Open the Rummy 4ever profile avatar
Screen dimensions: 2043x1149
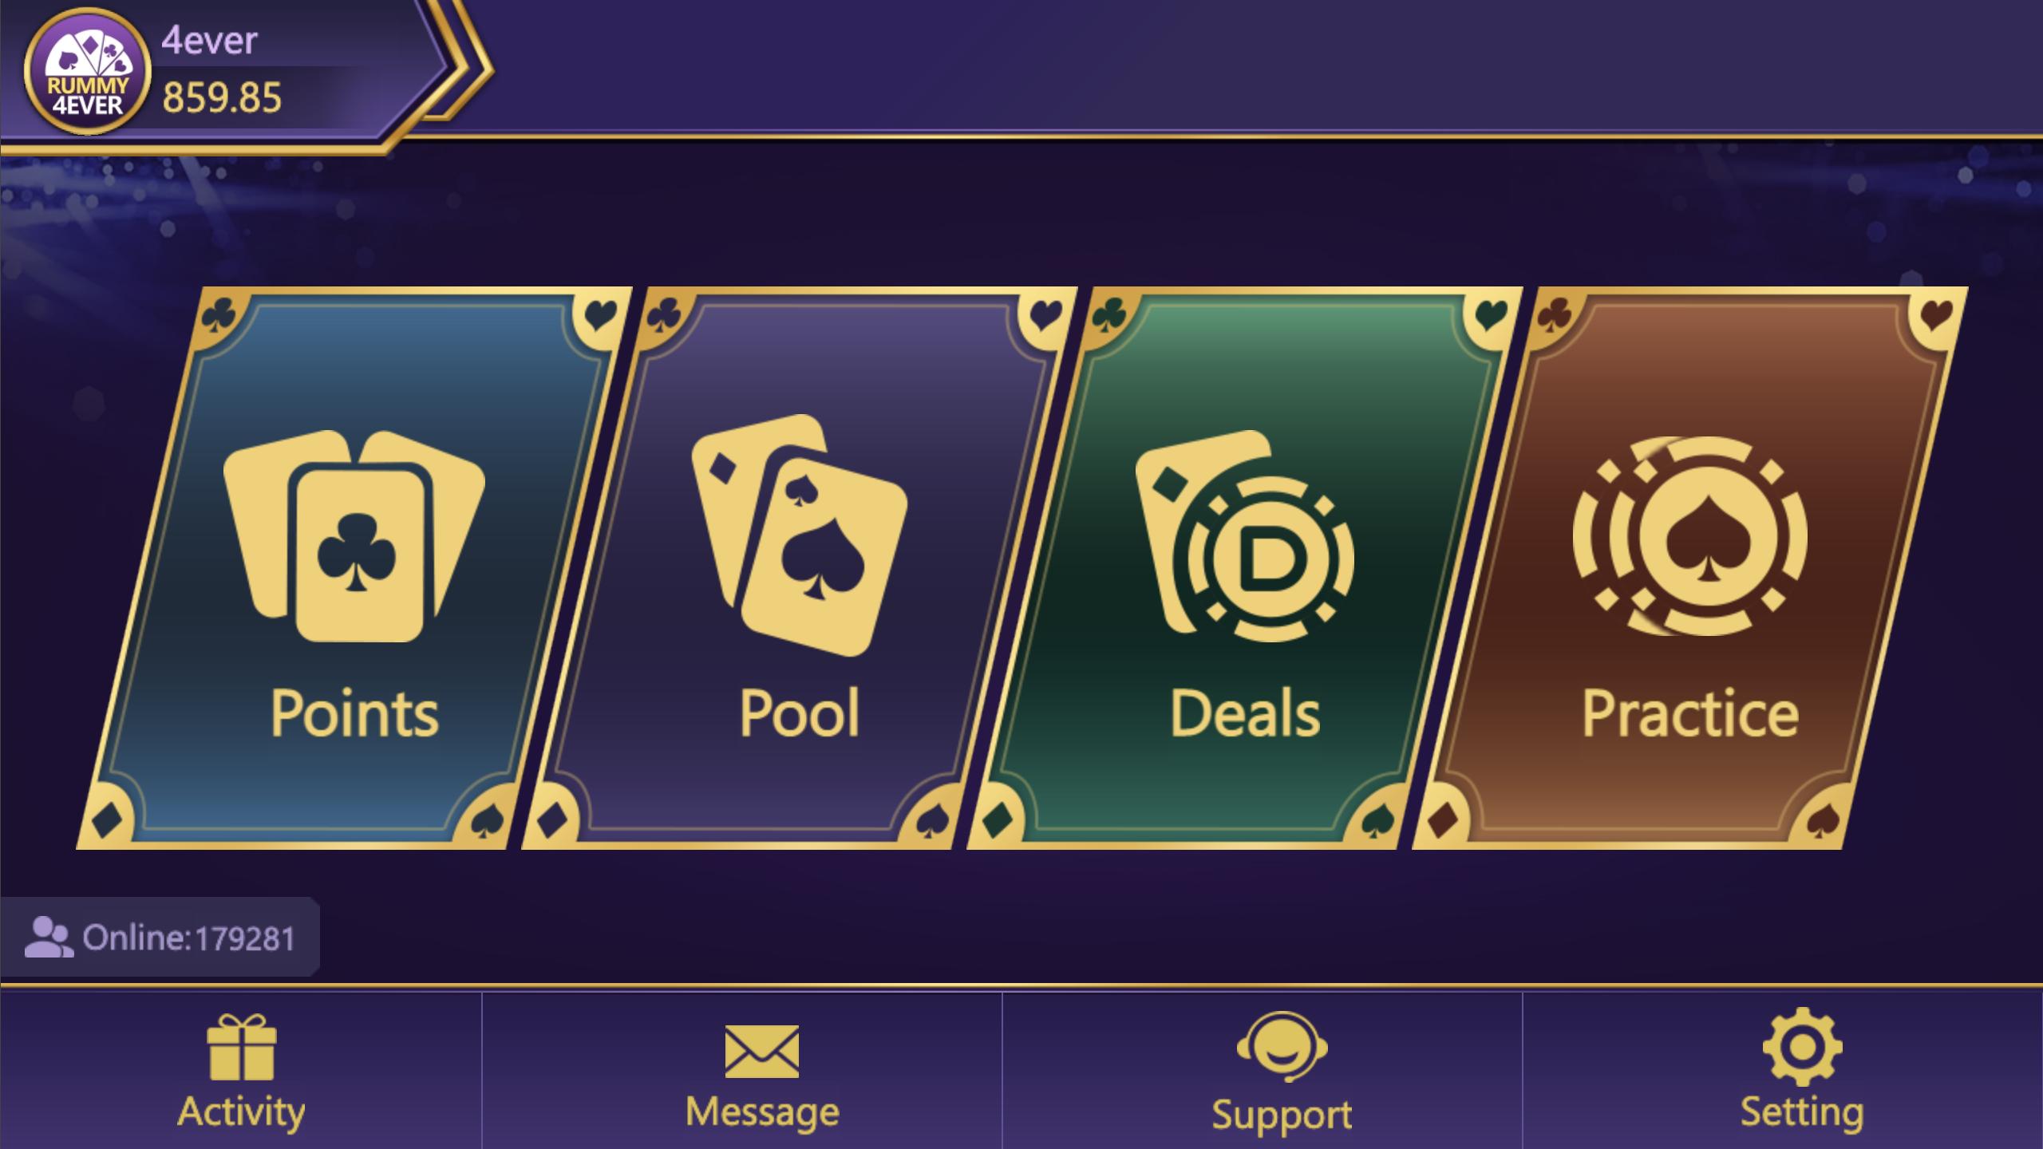point(88,72)
